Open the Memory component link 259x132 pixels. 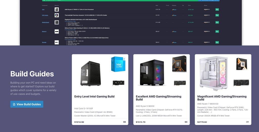(x=44, y=31)
